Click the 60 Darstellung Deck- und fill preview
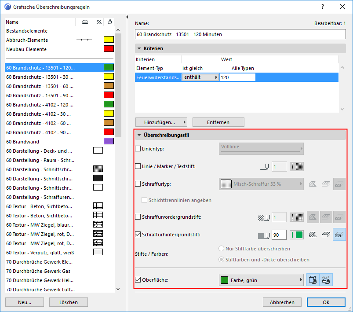This screenshot has width=353, height=312. (98, 150)
